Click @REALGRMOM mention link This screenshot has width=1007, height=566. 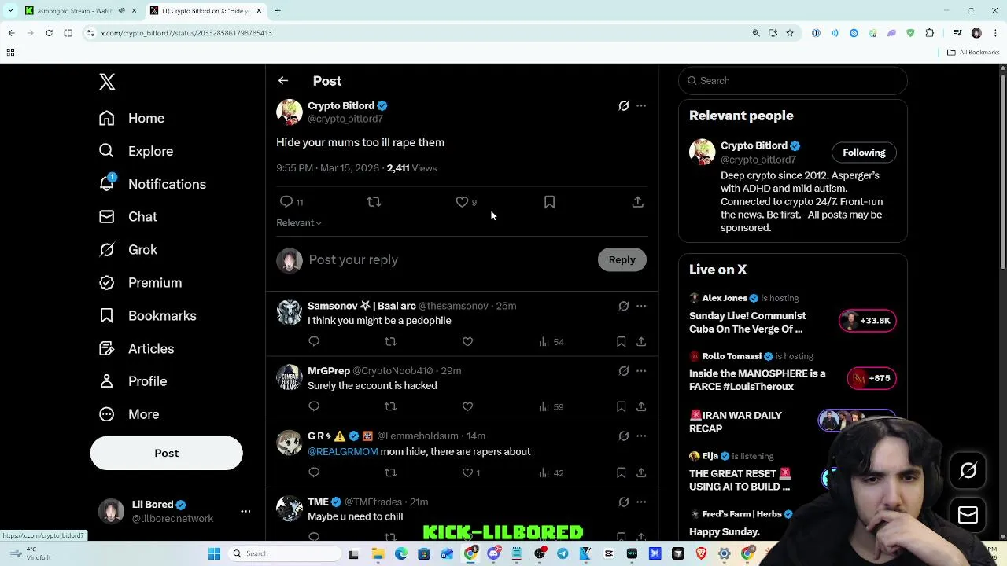point(343,451)
